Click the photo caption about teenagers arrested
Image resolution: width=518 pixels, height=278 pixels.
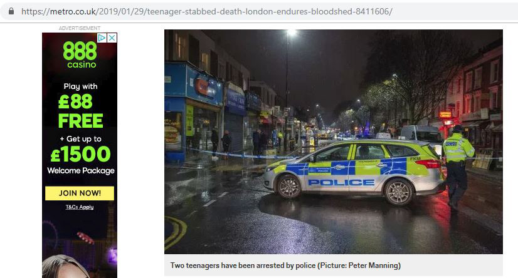(285, 265)
